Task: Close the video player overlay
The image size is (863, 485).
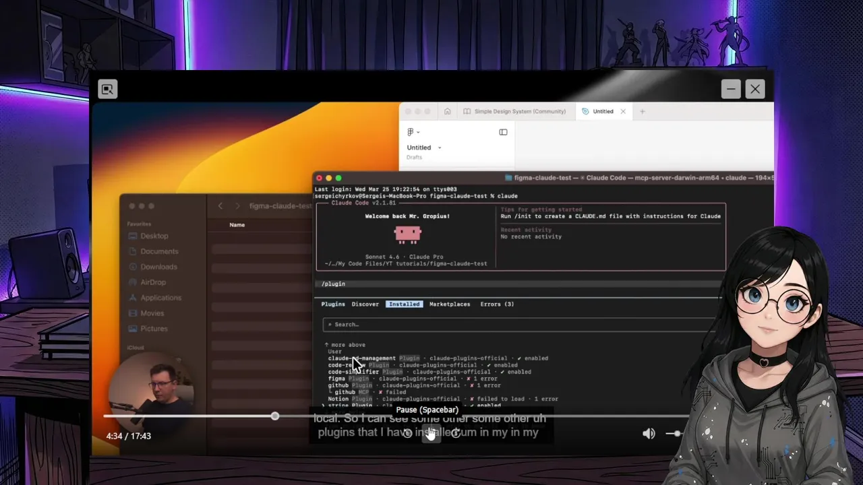Action: click(x=755, y=89)
